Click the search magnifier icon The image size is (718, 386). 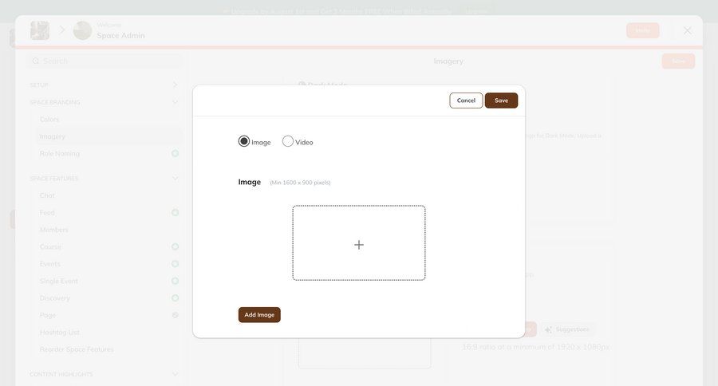tap(36, 61)
